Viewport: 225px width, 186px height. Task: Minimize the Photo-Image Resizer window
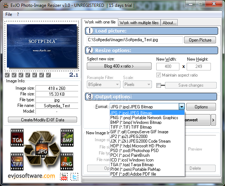pyautogui.click(x=190, y=4)
